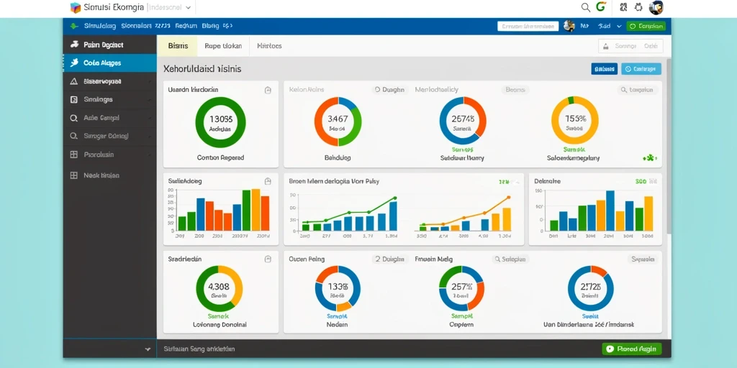Click the lock icon on Uaadn Kirdorian card
Screen dimensions: 737x368
pos(268,90)
